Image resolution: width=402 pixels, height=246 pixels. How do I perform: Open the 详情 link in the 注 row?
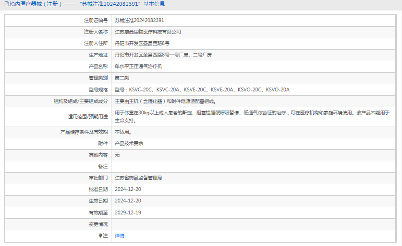point(120,236)
